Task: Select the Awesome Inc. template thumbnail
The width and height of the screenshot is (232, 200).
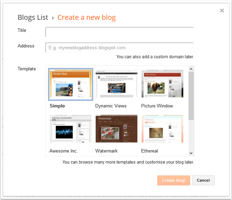Action: pos(71,129)
